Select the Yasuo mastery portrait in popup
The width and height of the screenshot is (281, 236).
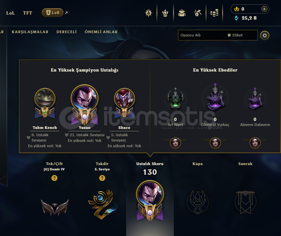[x=85, y=97]
